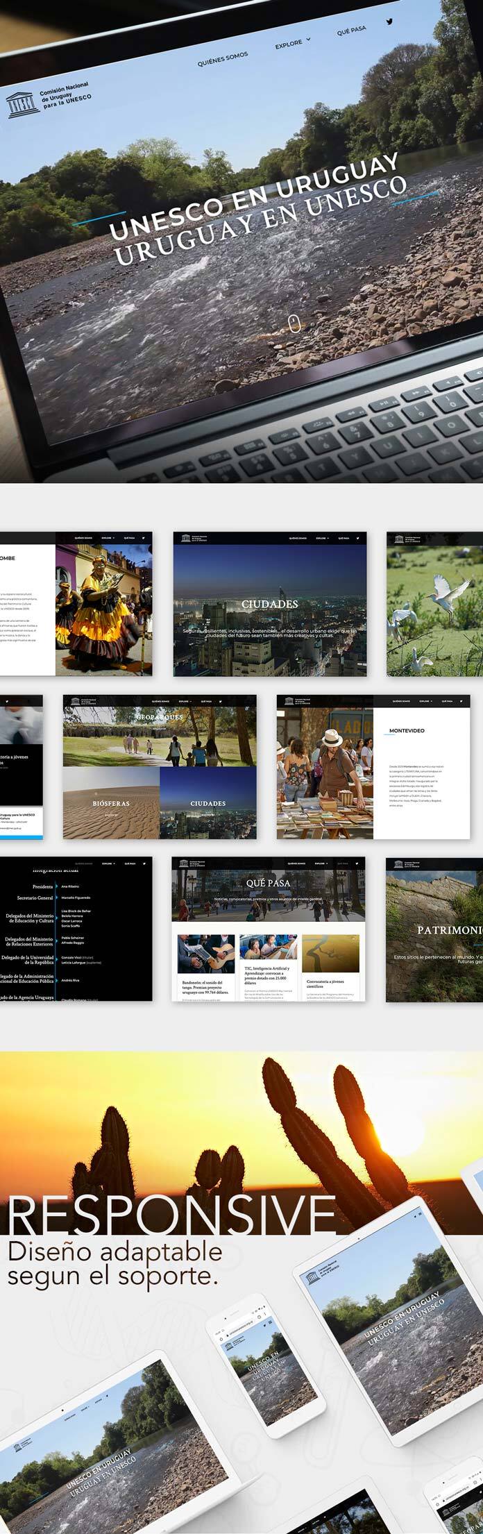Click the UNESCO temple logo on the laptop hero screen
This screenshot has width=483, height=1534.
click(23, 105)
